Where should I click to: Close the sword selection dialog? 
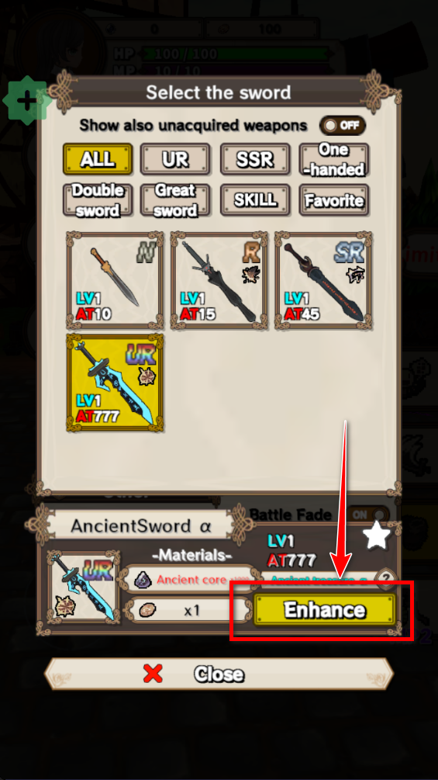219,674
